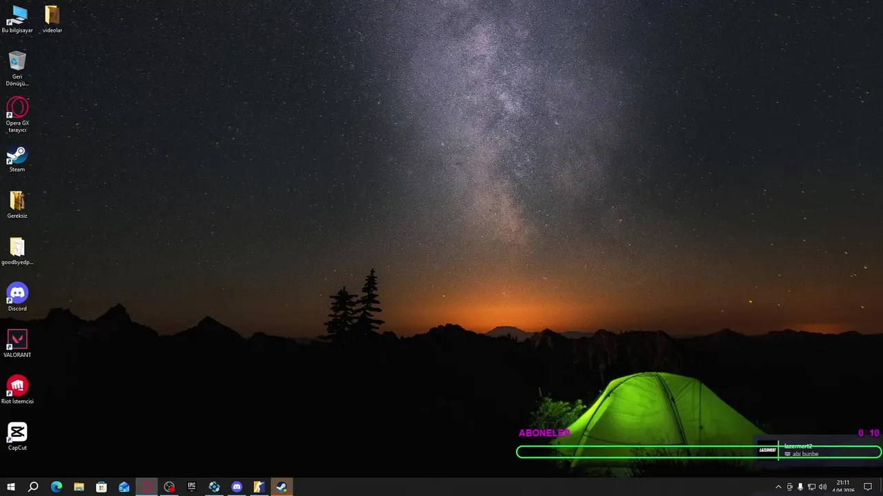Switch to Counter-Strike in the taskbar
The height and width of the screenshot is (496, 883).
coord(259,487)
